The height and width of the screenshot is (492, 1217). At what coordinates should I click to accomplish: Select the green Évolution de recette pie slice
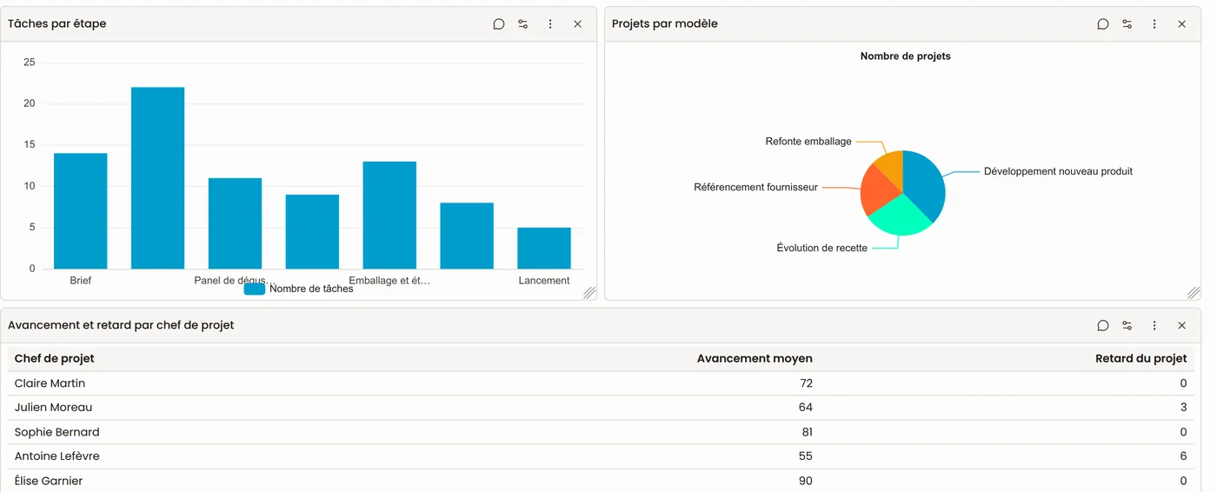tap(899, 217)
